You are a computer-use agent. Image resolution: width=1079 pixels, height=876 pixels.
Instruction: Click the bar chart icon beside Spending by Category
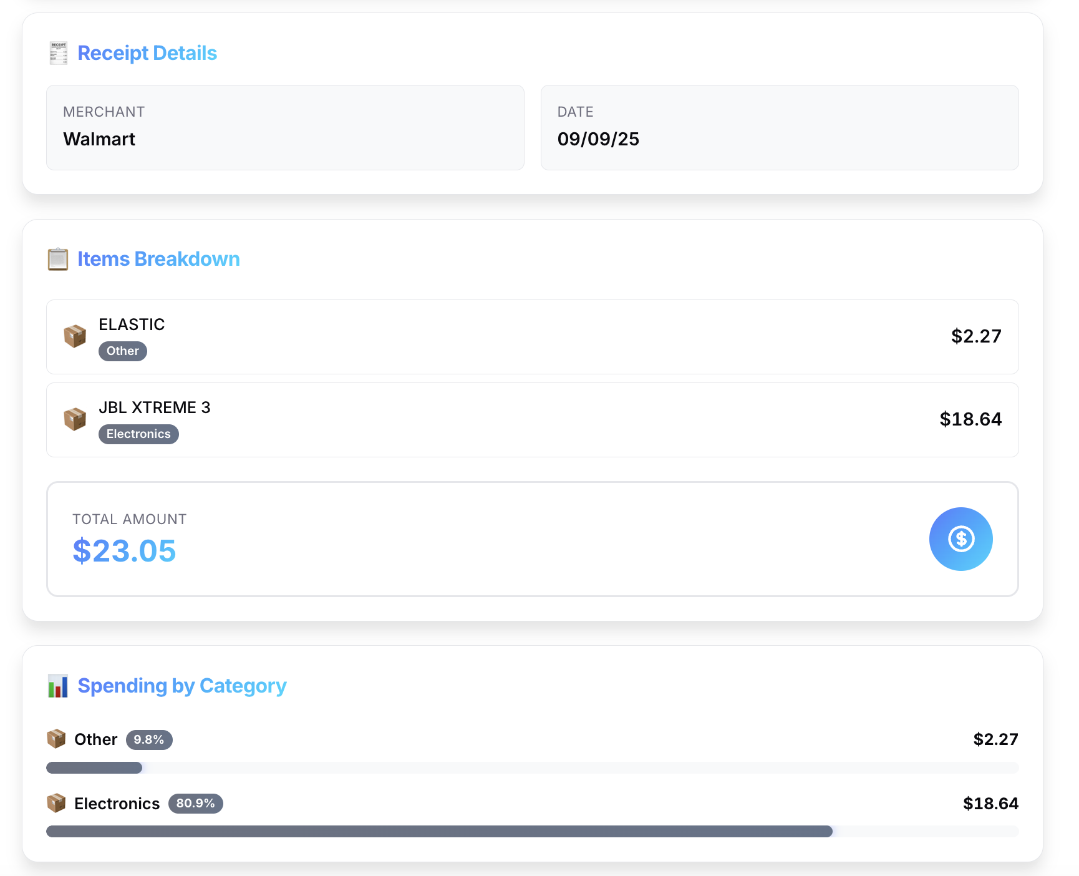click(58, 686)
